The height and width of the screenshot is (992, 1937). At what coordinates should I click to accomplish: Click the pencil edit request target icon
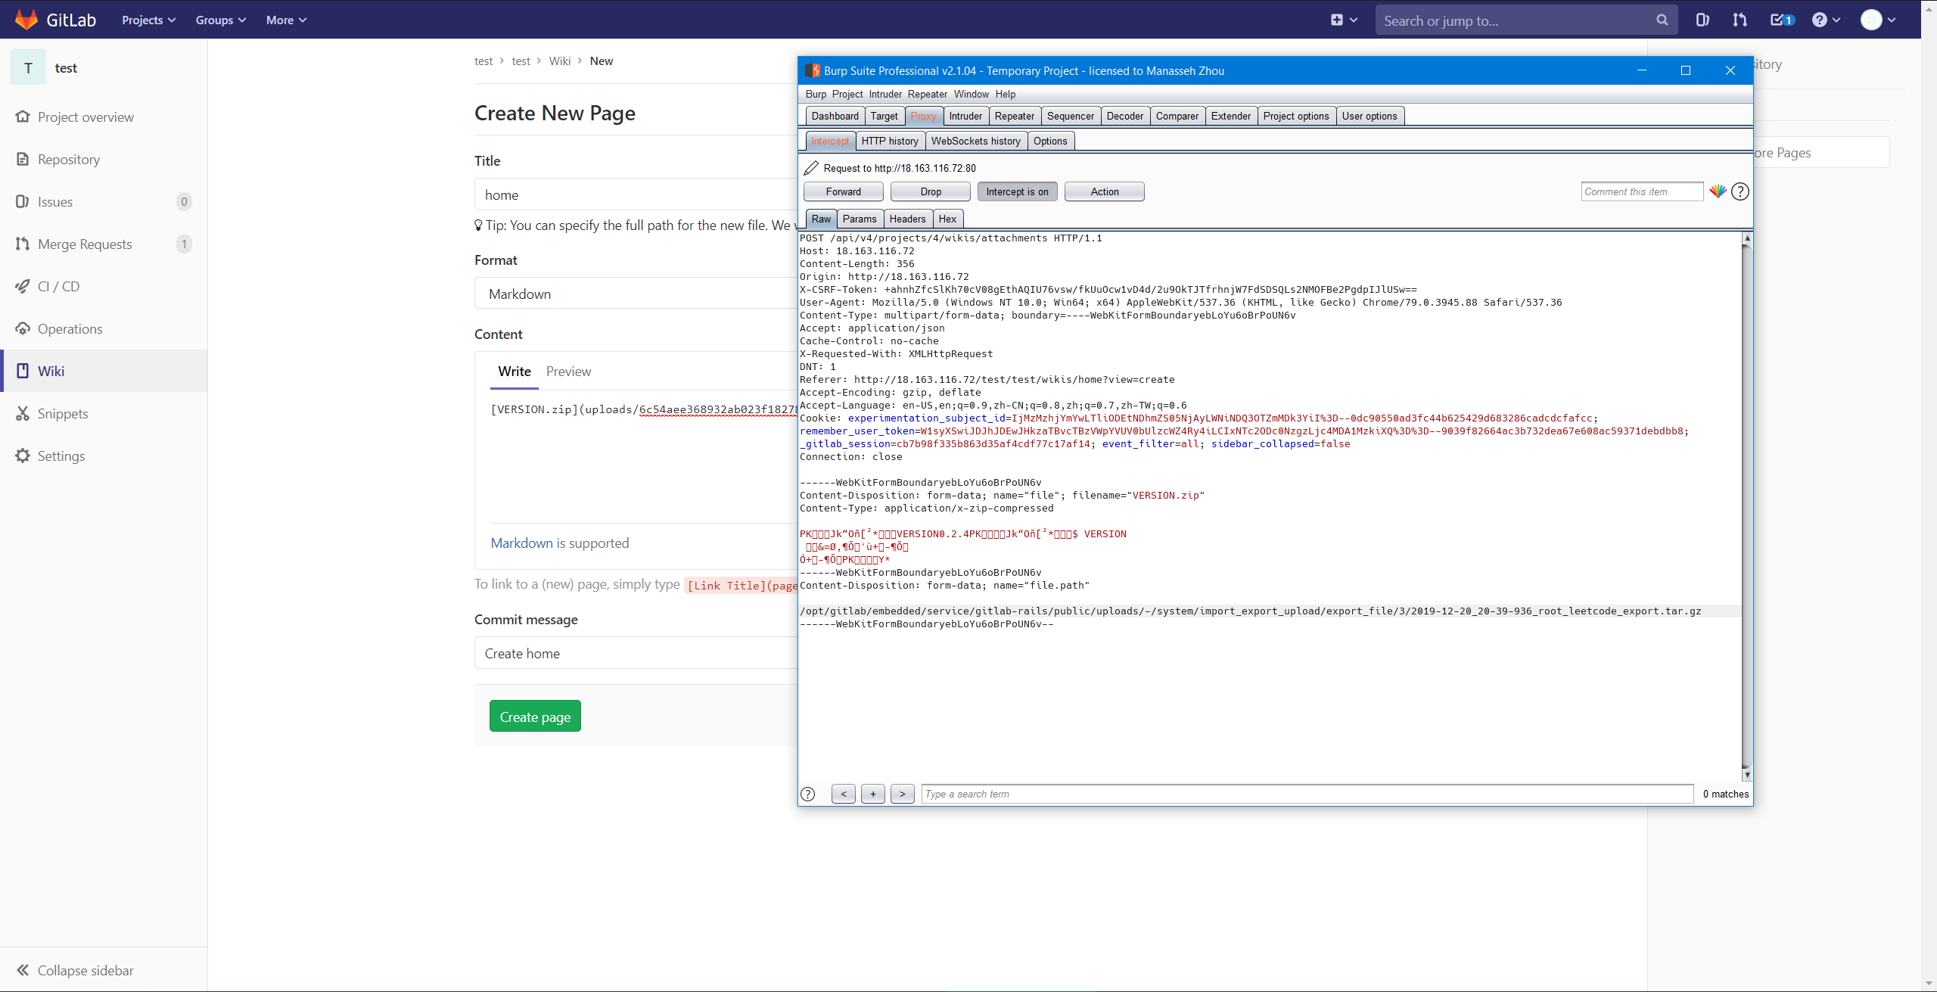coord(811,168)
